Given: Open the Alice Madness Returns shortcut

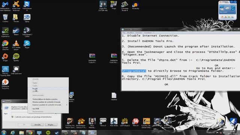Looking at the screenshot, I should click(x=92, y=123).
